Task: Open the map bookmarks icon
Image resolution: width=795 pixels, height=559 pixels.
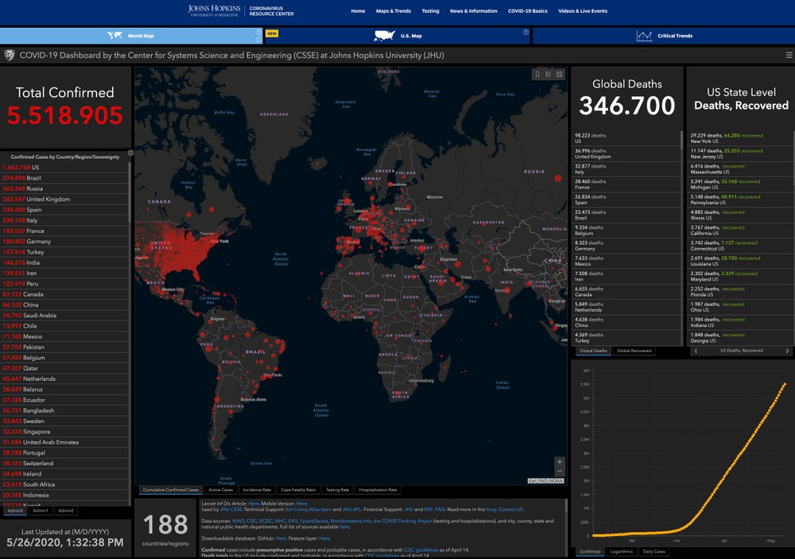Action: (537, 75)
